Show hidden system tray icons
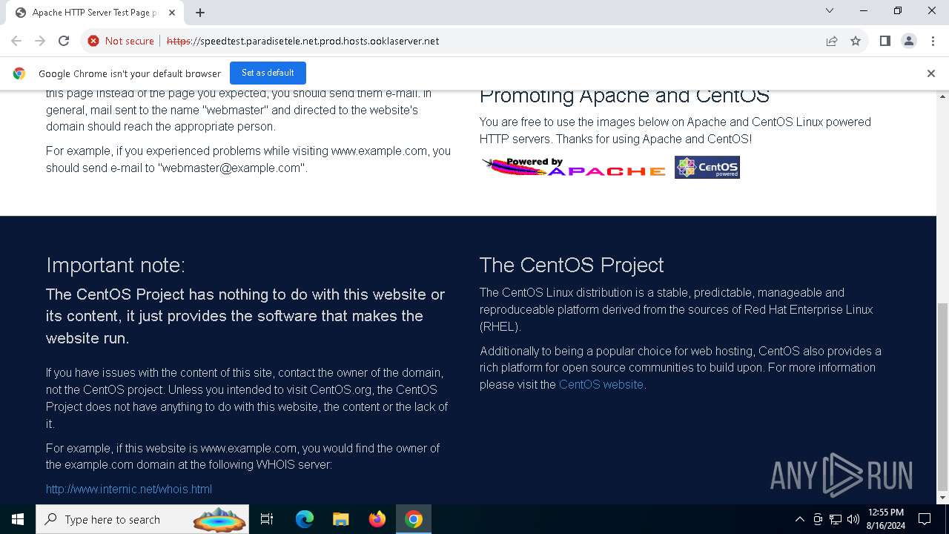 coord(799,519)
